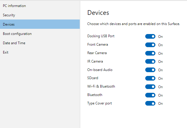Disable the standalone Bluetooth switch
Screen dimensions: 187x128
[150, 95]
